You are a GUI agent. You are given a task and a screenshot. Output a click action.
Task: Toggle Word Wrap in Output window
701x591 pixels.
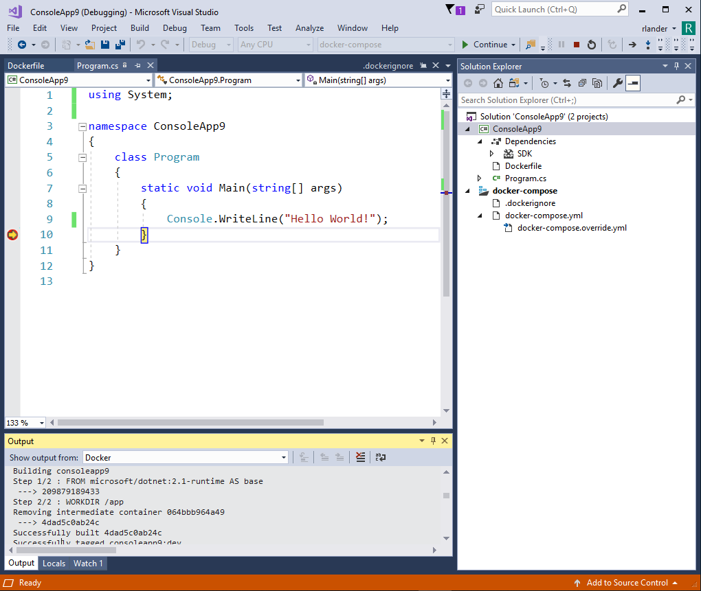(381, 457)
